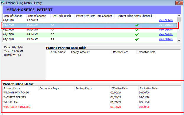Screen dimensions: 184x115
Task: Click the Charge Account column header
Action: pos(80,52)
